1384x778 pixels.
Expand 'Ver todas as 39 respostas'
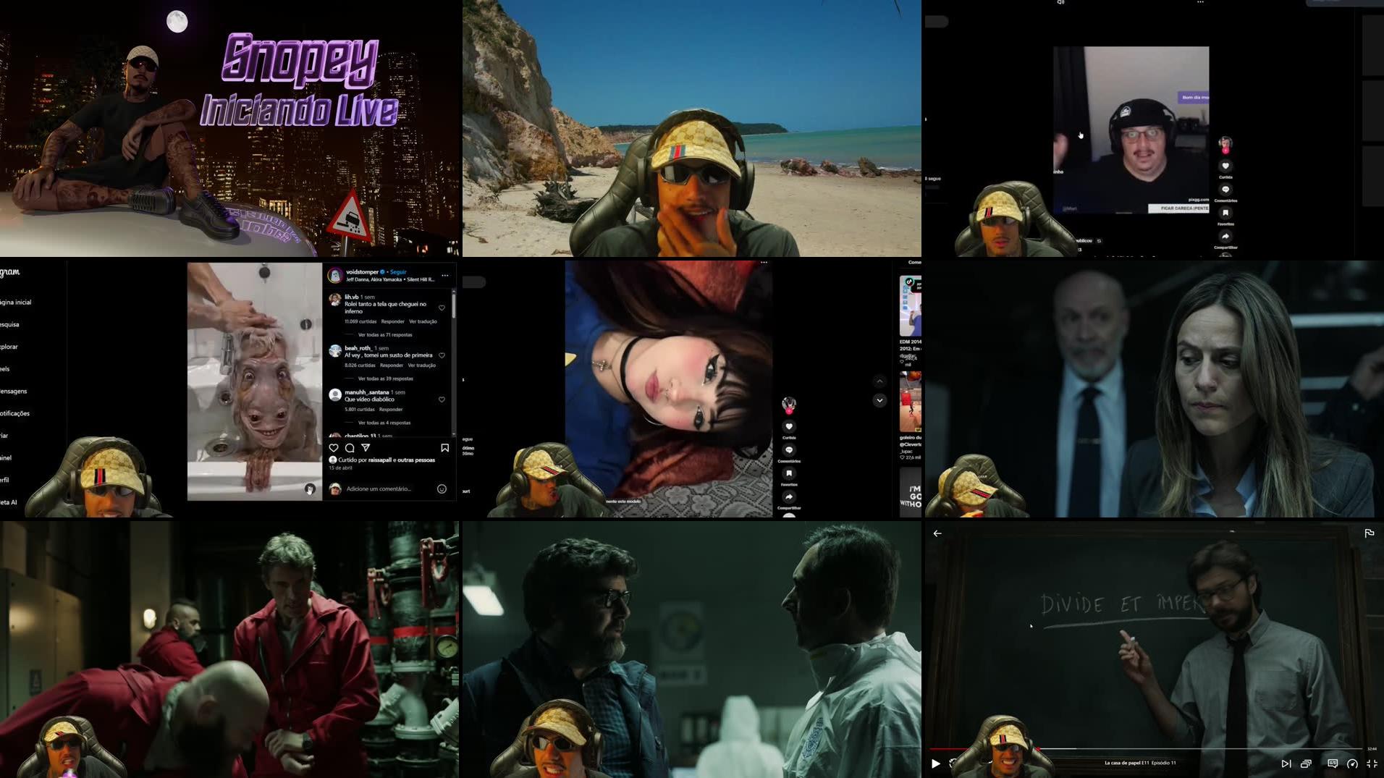386,379
